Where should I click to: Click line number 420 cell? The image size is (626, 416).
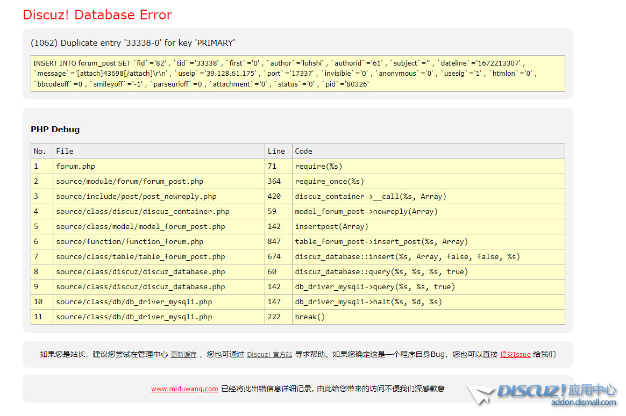[x=278, y=197]
